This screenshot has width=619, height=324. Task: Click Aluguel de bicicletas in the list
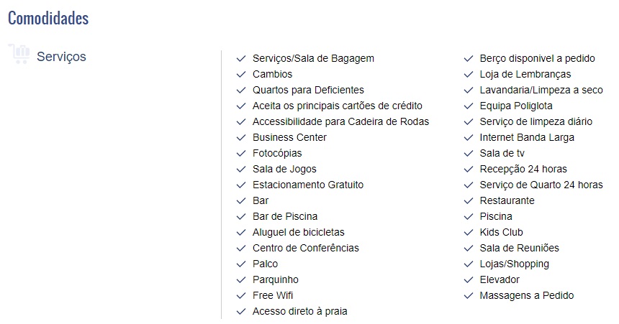point(299,232)
